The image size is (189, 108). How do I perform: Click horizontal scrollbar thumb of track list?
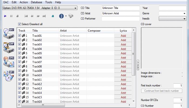click(x=43, y=105)
